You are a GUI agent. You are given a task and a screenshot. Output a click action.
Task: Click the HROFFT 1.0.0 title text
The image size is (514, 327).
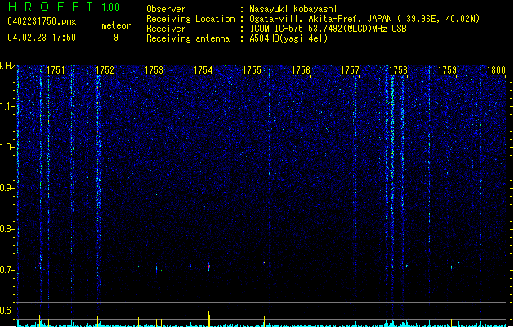[65, 7]
